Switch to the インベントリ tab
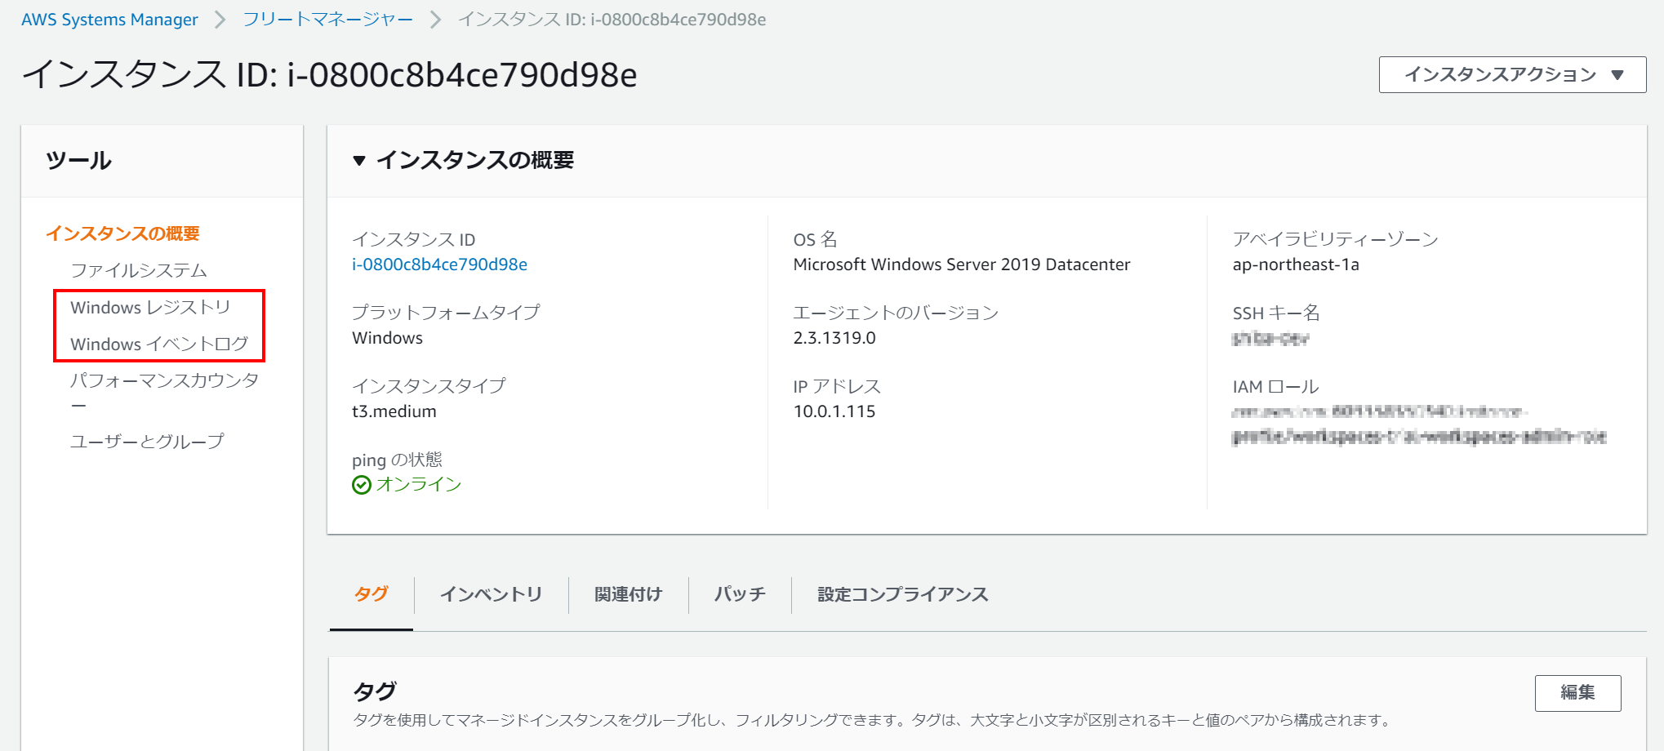This screenshot has width=1664, height=751. tap(491, 594)
